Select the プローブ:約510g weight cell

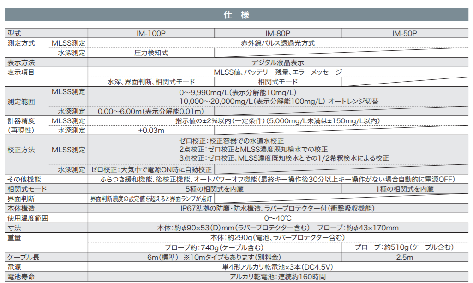coord(404,247)
